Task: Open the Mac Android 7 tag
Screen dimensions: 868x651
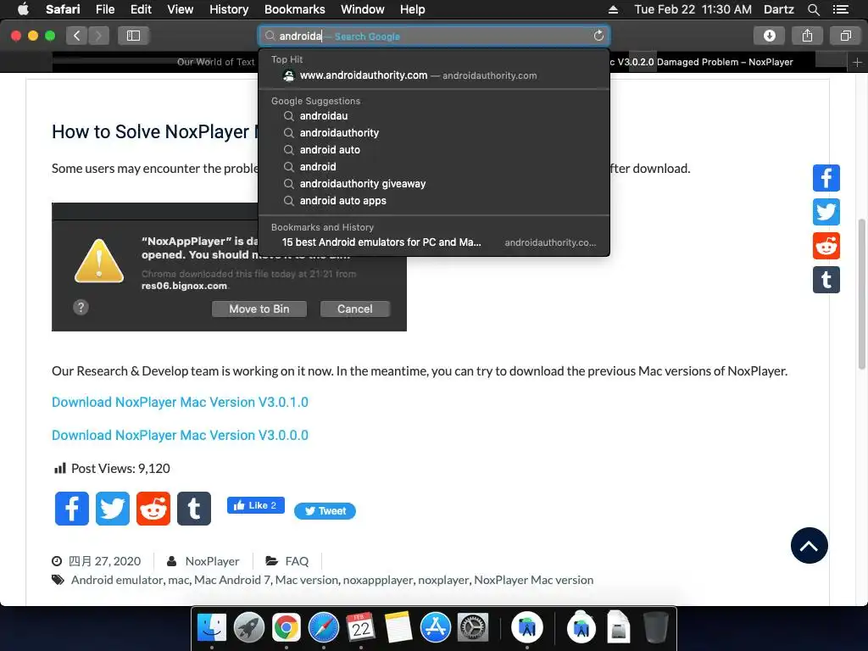Action: click(x=232, y=580)
